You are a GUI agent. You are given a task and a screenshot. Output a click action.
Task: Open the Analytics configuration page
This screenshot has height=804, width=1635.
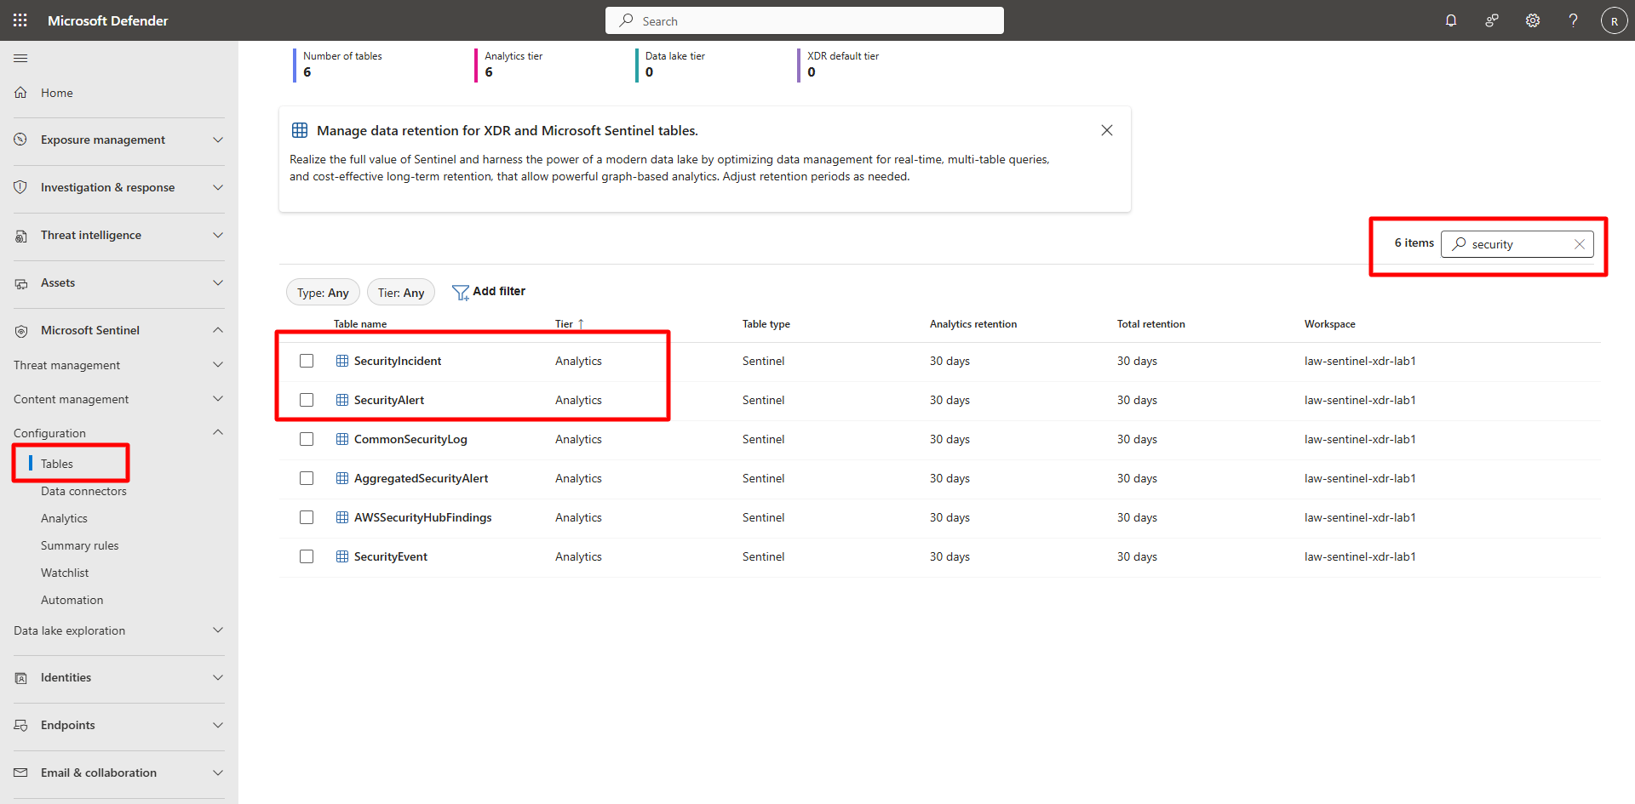[x=64, y=518]
